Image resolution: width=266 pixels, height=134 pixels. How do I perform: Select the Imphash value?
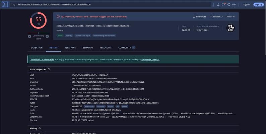pyautogui.click(x=90, y=92)
